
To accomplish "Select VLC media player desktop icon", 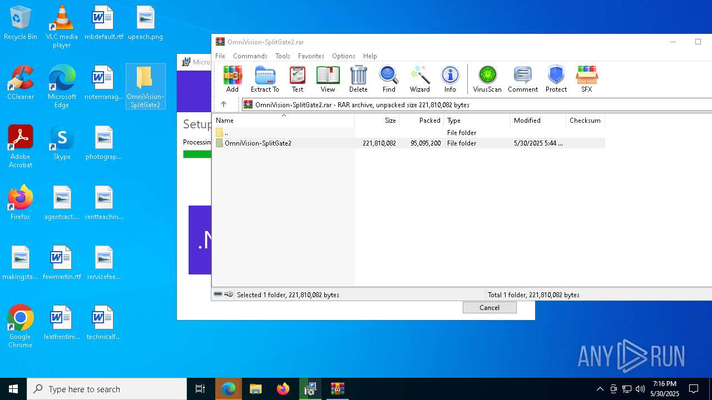I will 62,27.
